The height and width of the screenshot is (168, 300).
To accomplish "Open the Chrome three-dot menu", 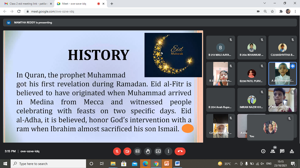I will click(x=295, y=11).
